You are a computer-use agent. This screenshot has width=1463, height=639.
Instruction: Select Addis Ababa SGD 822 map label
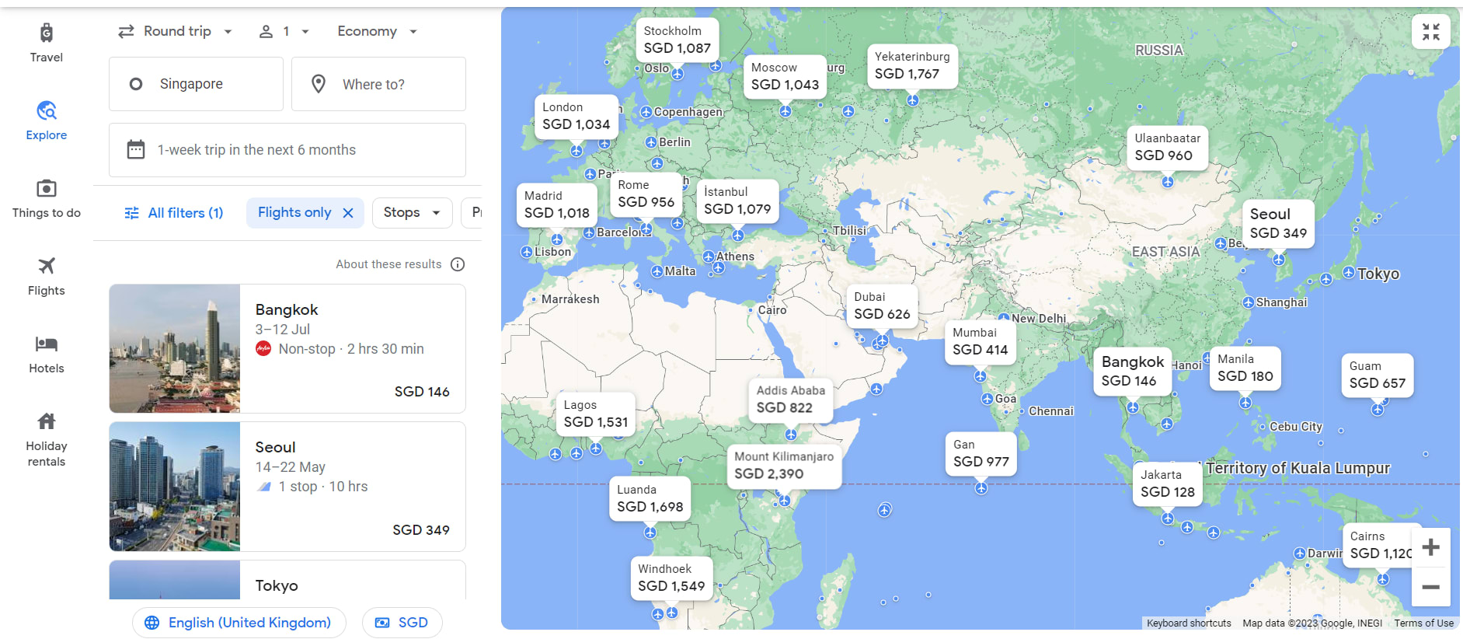tap(791, 400)
